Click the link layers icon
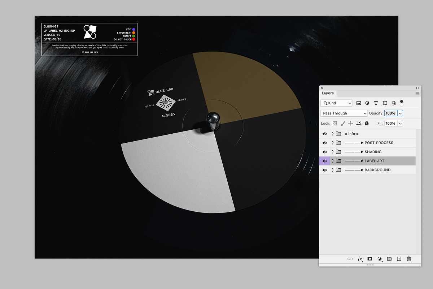433x289 pixels. click(x=350, y=259)
